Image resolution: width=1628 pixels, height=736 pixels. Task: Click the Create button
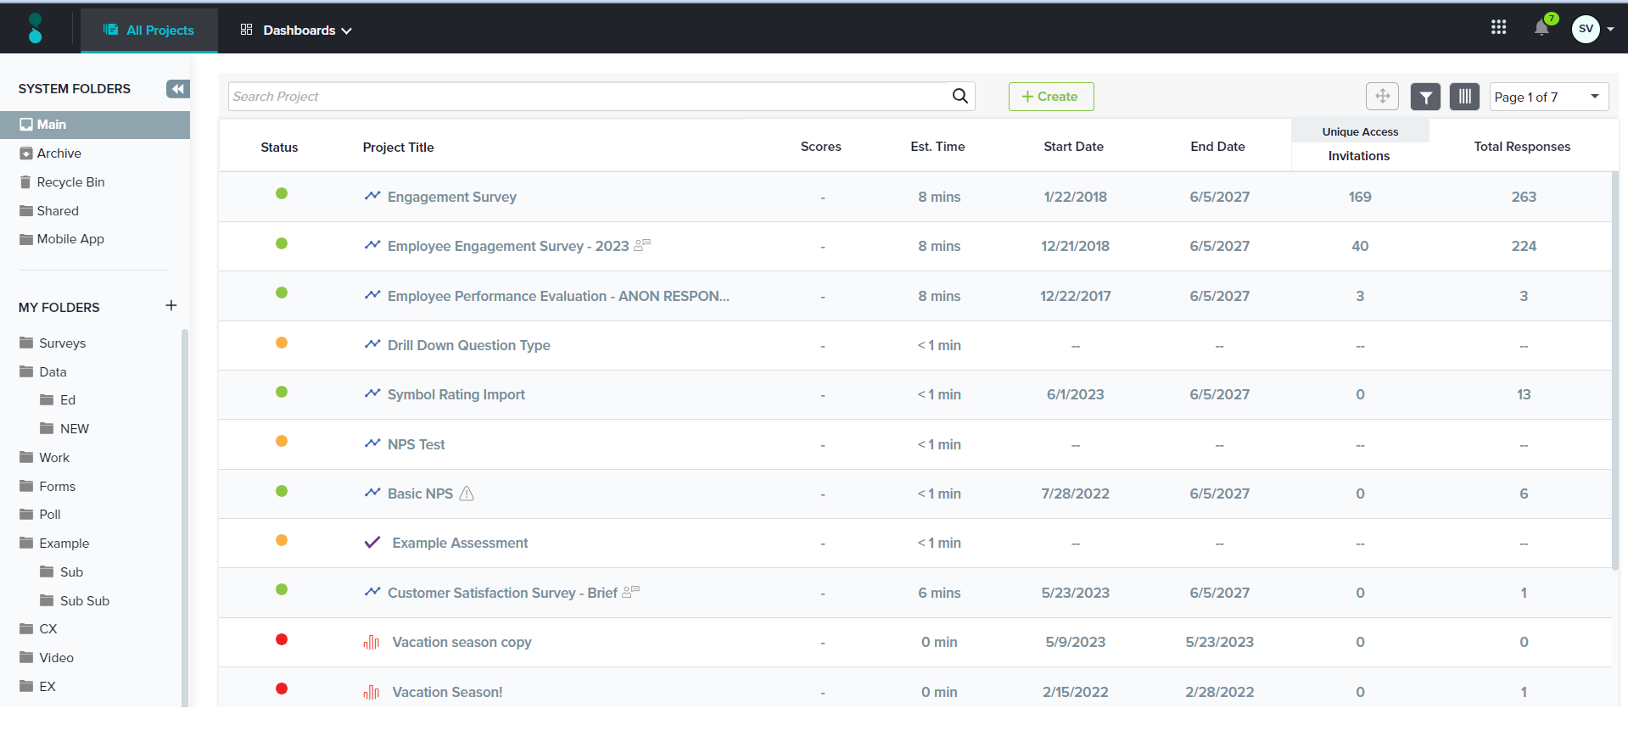point(1050,97)
